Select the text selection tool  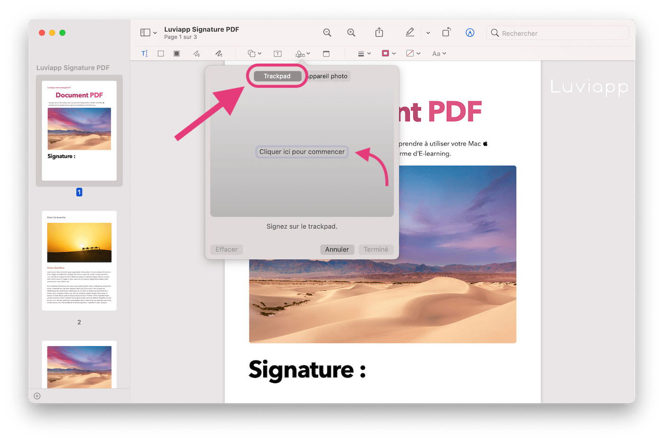pos(145,54)
